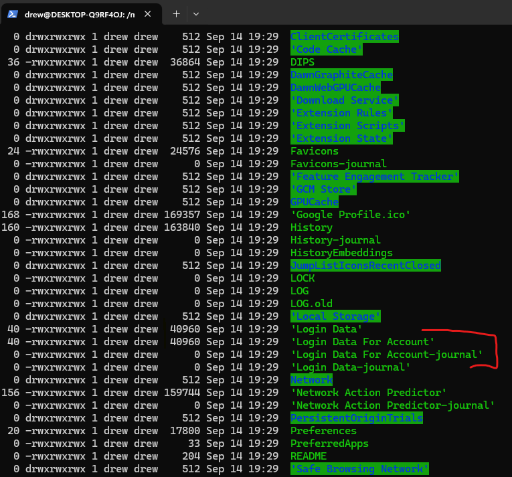
Task: Click the PreferredApps file name
Action: 329,444
